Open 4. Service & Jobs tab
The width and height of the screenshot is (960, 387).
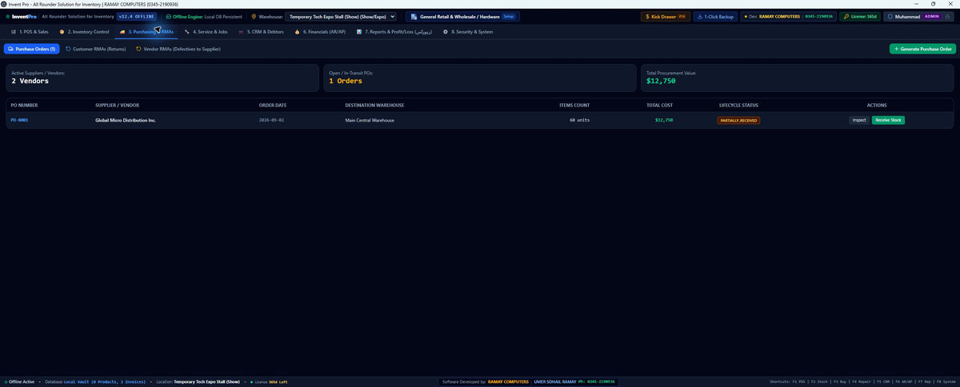point(206,32)
